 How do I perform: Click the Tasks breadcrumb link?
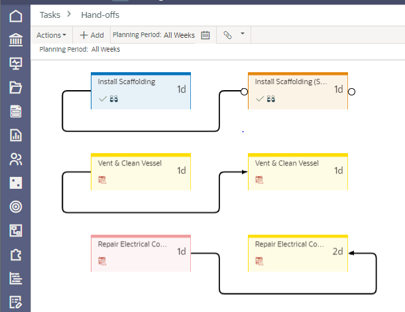coord(50,14)
